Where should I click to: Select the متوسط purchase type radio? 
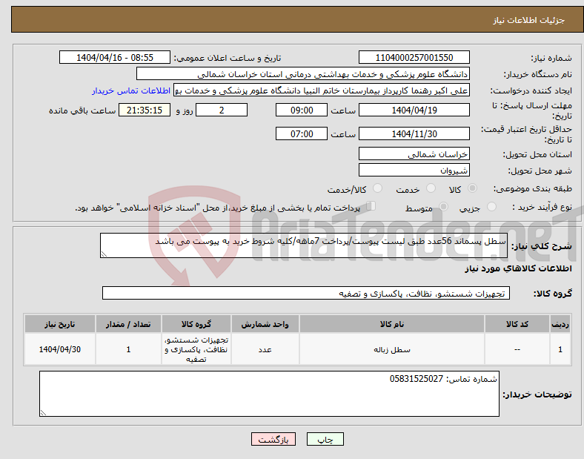(x=443, y=206)
